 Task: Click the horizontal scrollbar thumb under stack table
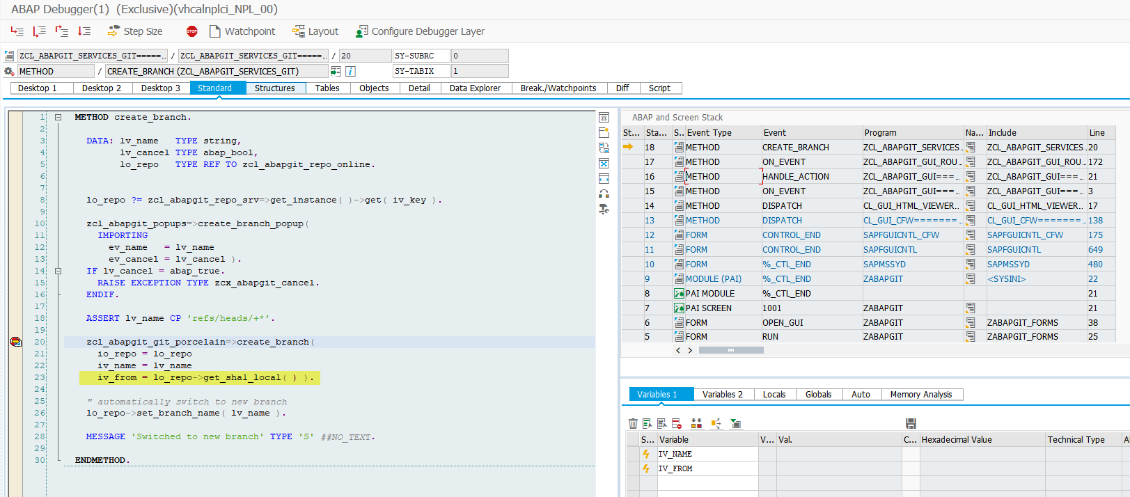[731, 351]
